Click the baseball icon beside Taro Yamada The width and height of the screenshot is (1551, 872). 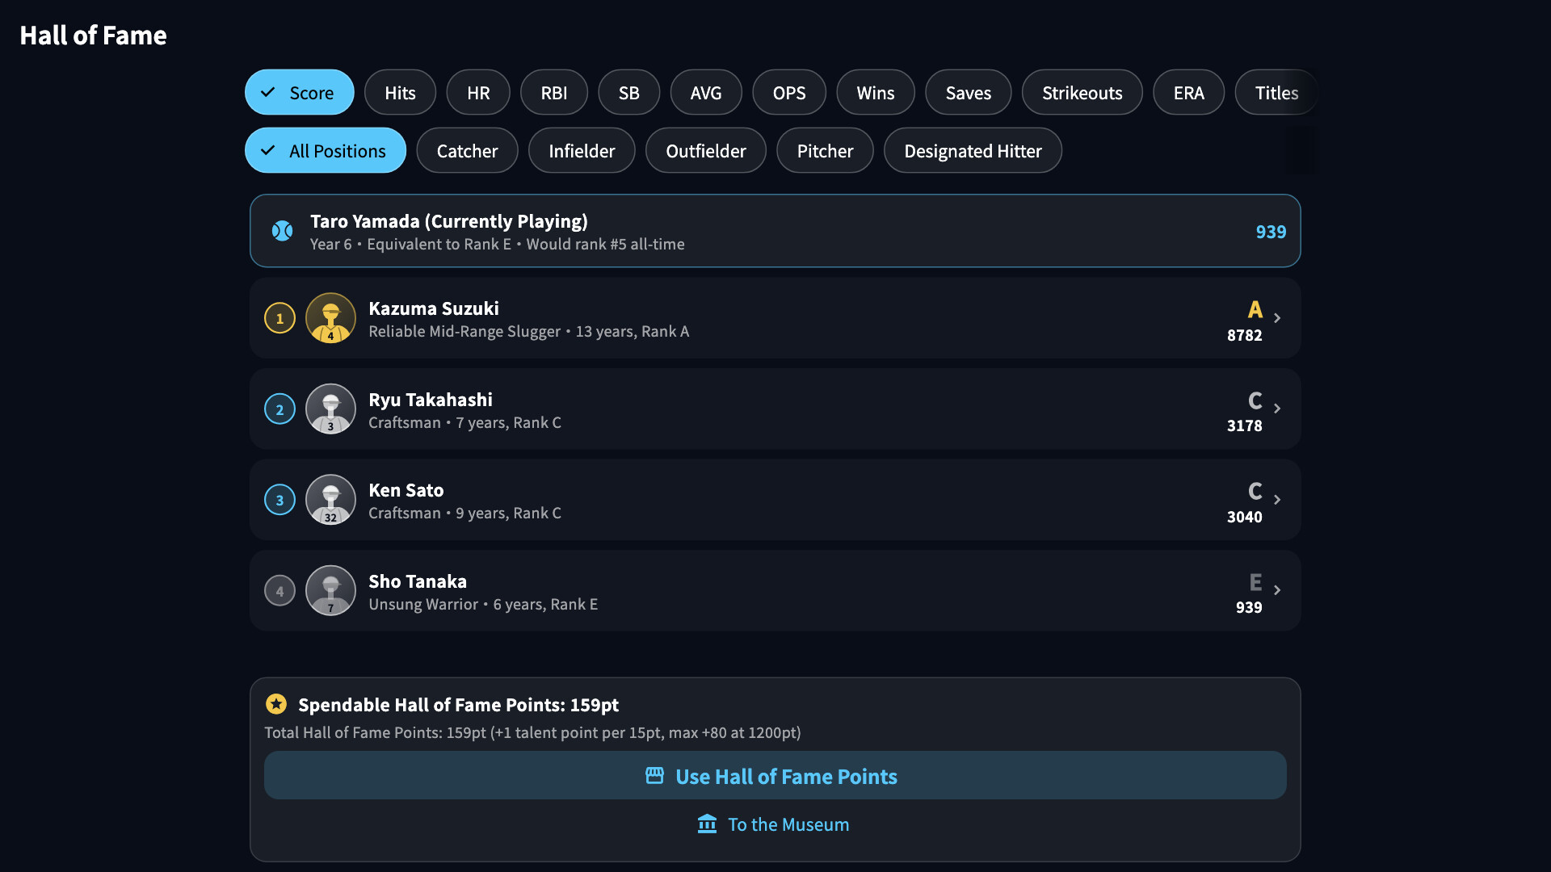point(282,231)
